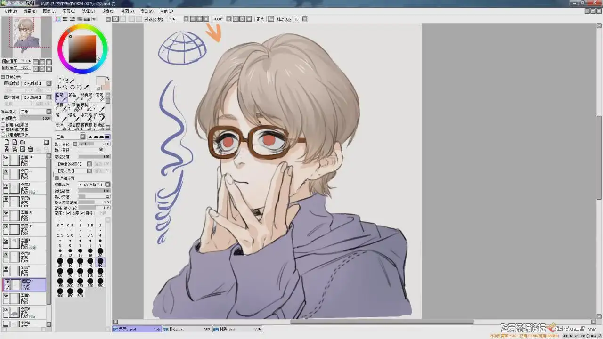Viewport: 603px width, 339px height.
Task: Create a new layer folder
Action: (x=23, y=142)
